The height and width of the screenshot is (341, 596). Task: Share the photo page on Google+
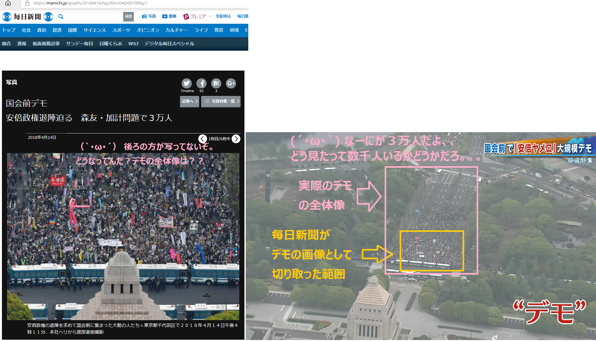pyautogui.click(x=231, y=83)
